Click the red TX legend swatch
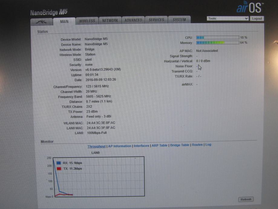 59,168
